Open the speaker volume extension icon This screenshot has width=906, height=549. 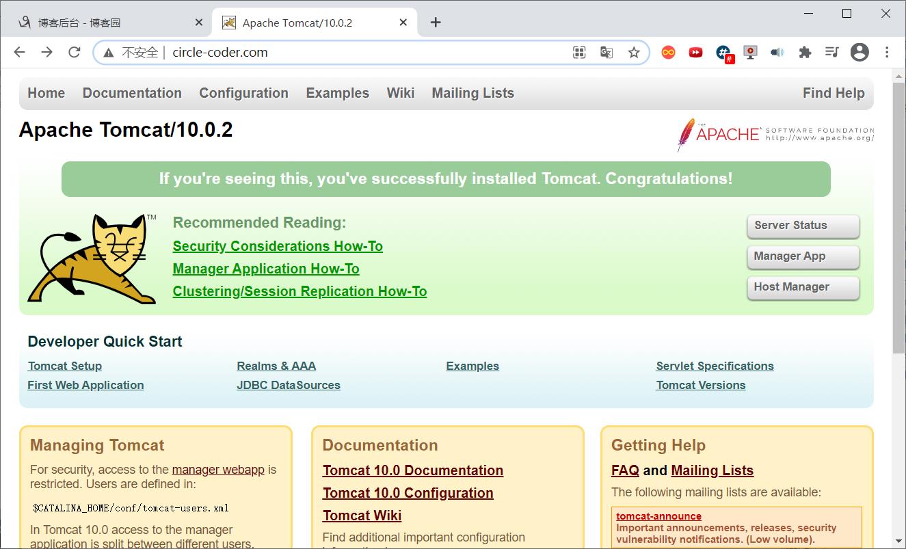click(x=777, y=52)
